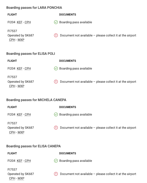Open Lara Ponchia's boarding pass available link
147x183 pixels.
point(76,22)
